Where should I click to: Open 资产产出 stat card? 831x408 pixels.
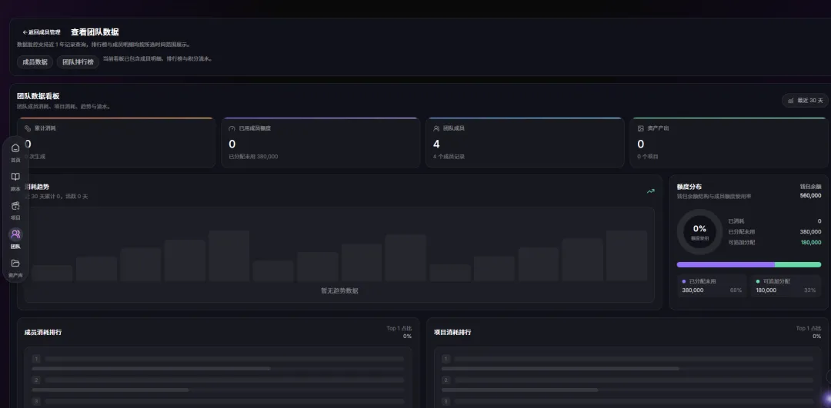pos(729,142)
